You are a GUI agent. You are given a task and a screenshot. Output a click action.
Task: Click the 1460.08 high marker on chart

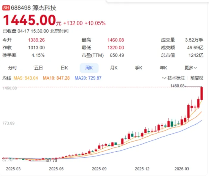(x=177, y=86)
